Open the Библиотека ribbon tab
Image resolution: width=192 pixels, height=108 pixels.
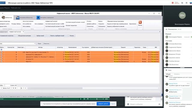[x=7, y=17]
